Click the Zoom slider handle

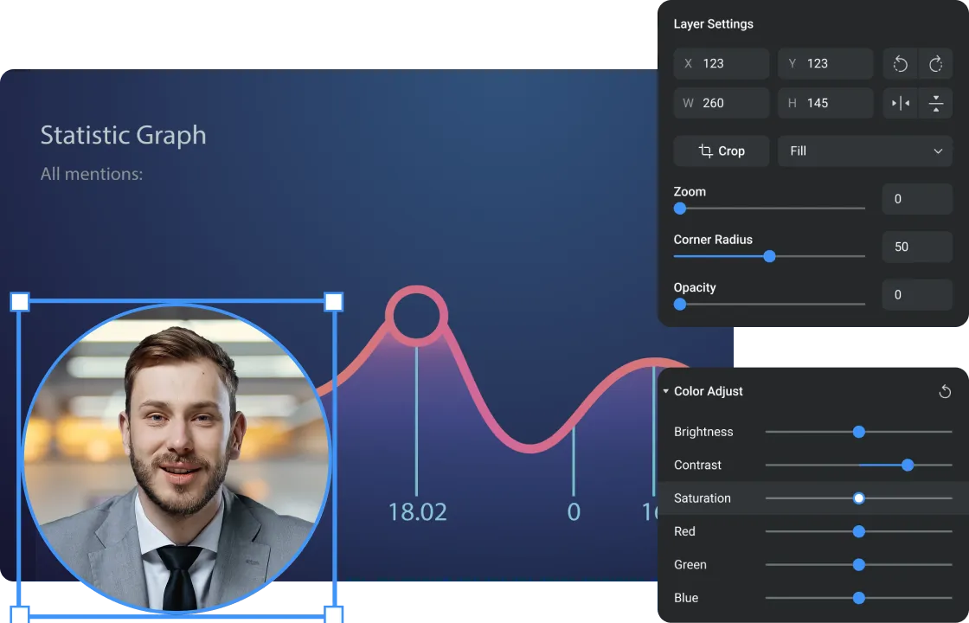pos(680,209)
